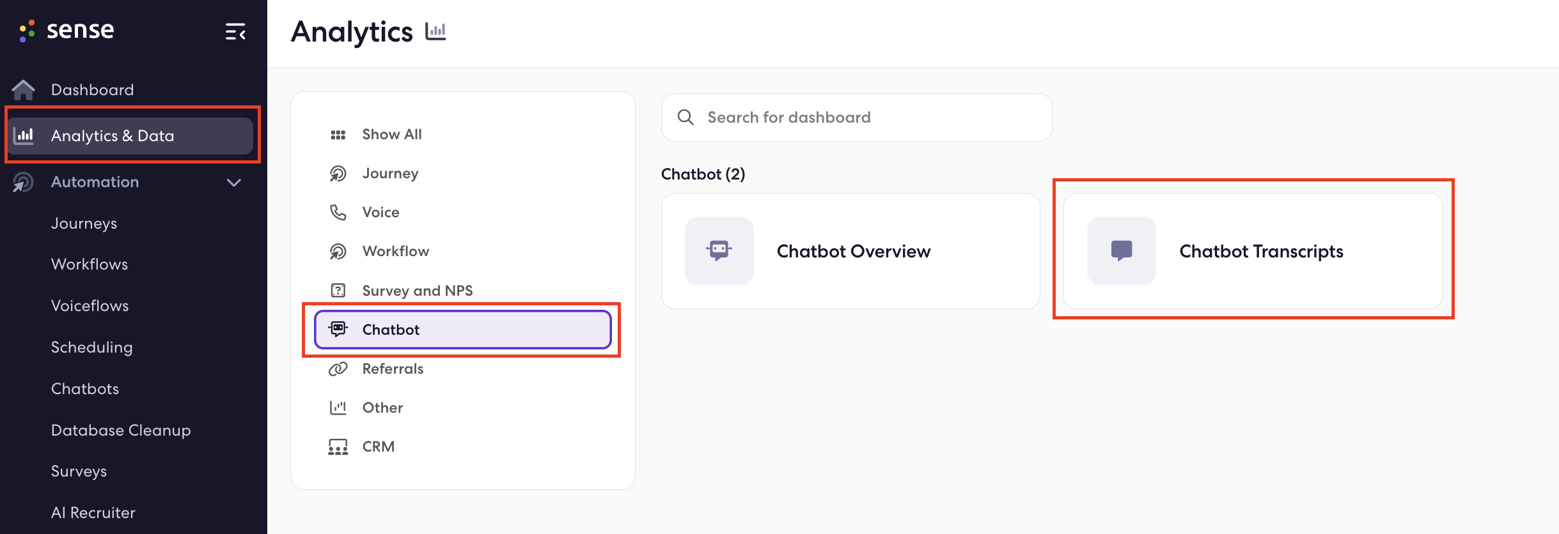Click the Search for dashboard field
This screenshot has width=1559, height=534.
pos(856,118)
